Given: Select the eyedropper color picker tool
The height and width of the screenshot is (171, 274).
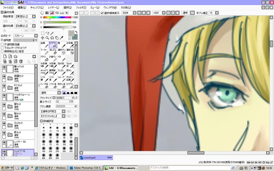Looking at the screenshot, I should tap(61, 38).
